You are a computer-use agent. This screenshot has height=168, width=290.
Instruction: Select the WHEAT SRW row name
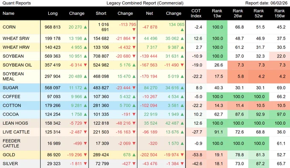point(16,39)
